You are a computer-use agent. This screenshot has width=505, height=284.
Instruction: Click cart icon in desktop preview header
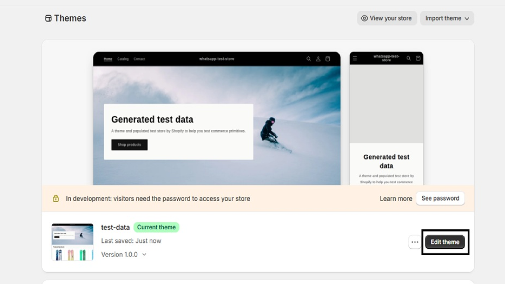click(x=328, y=59)
